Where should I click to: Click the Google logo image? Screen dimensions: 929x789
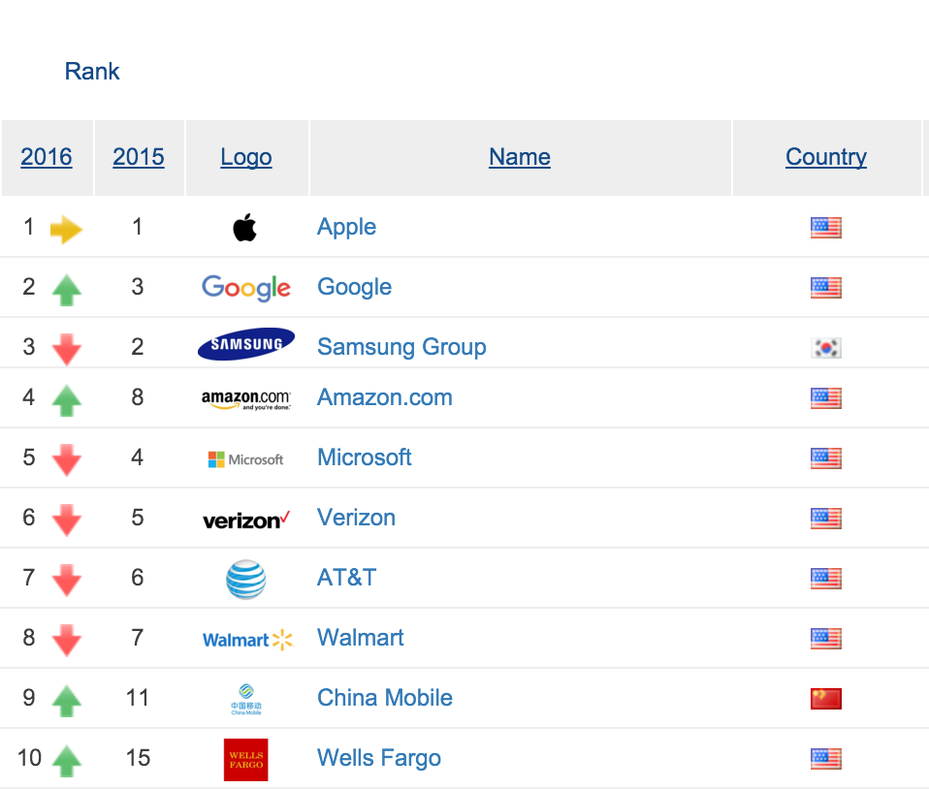click(x=246, y=288)
